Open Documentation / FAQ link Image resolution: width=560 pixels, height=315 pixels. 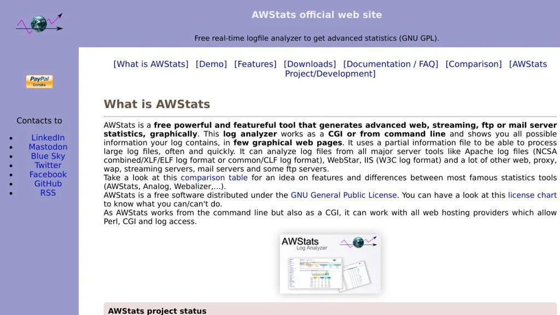pyautogui.click(x=390, y=64)
